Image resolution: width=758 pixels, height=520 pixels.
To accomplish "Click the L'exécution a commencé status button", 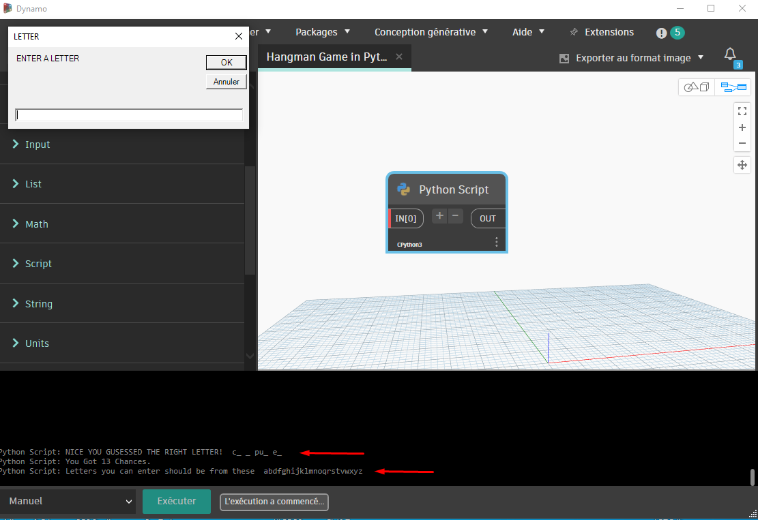I will pyautogui.click(x=274, y=502).
